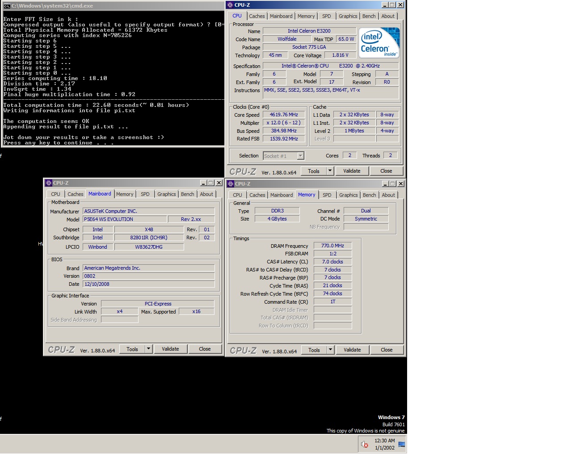Click Validate button in Mainboard window
572x458 pixels.
(x=170, y=349)
